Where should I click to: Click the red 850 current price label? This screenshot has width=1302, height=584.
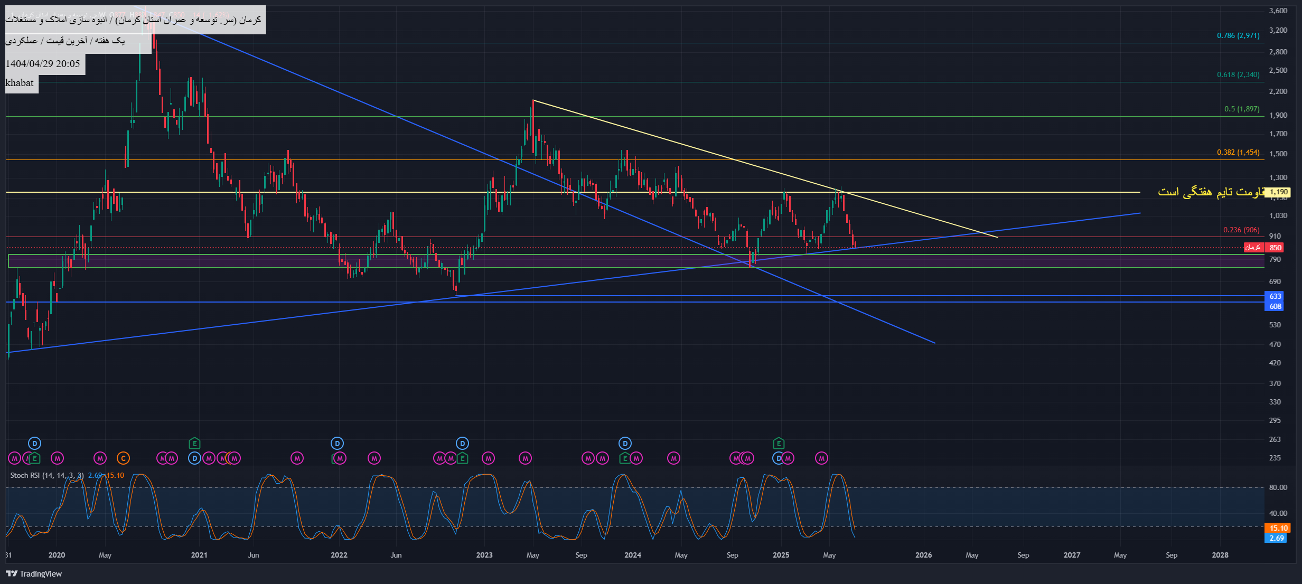tap(1275, 248)
